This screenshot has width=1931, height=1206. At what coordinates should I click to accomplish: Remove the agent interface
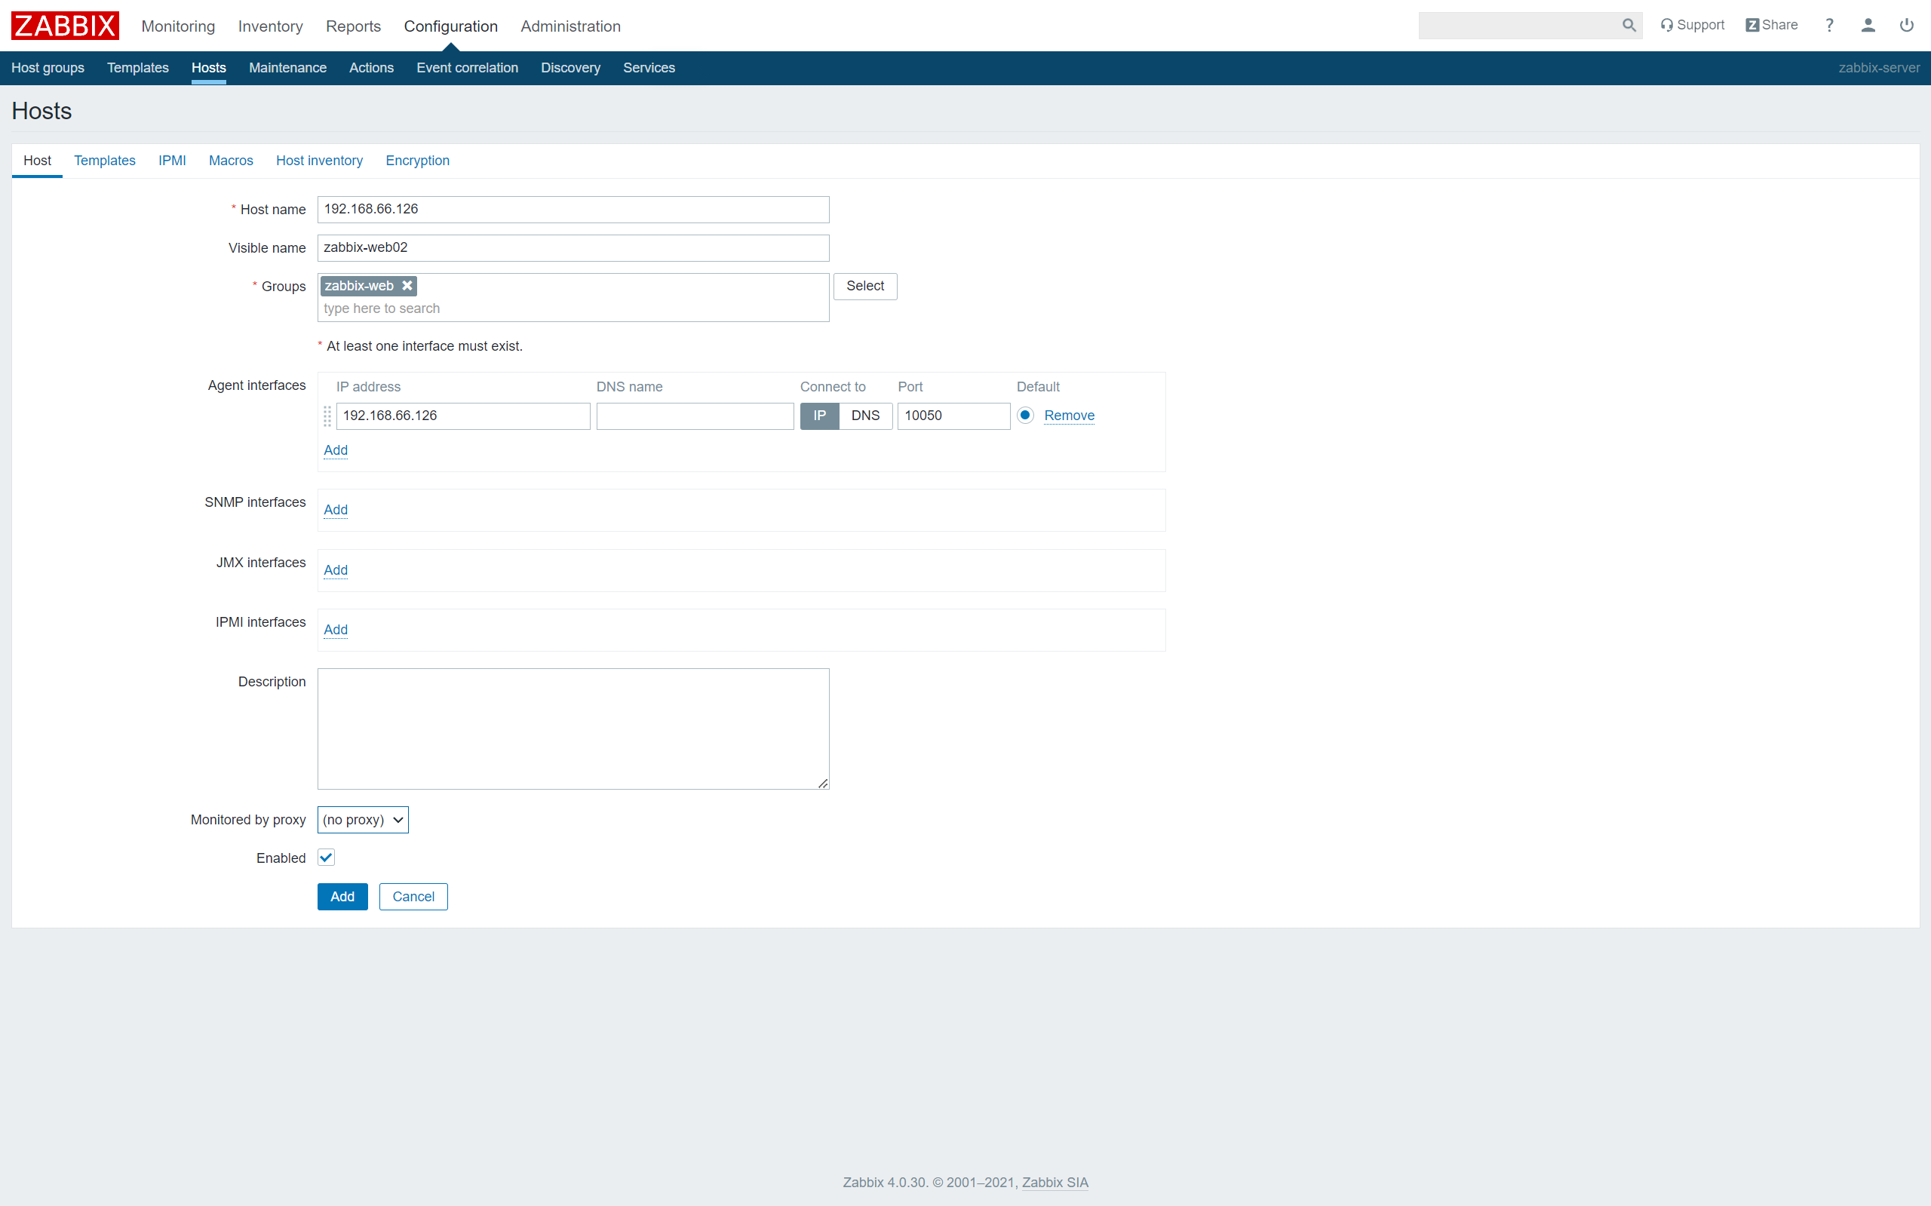pos(1069,416)
